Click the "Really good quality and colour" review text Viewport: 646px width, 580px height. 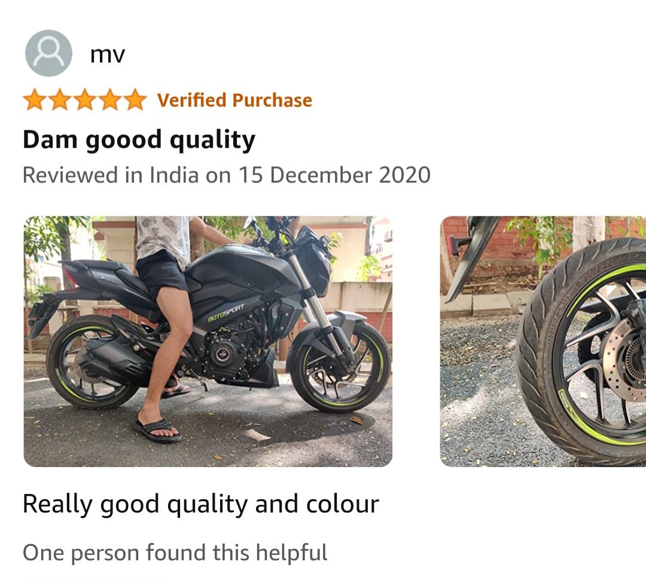[200, 504]
